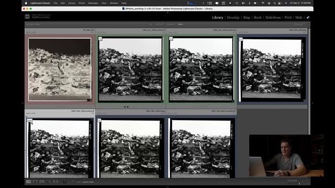Open Control Center in menu bar
The width and height of the screenshot is (335, 188).
pyautogui.click(x=280, y=3)
